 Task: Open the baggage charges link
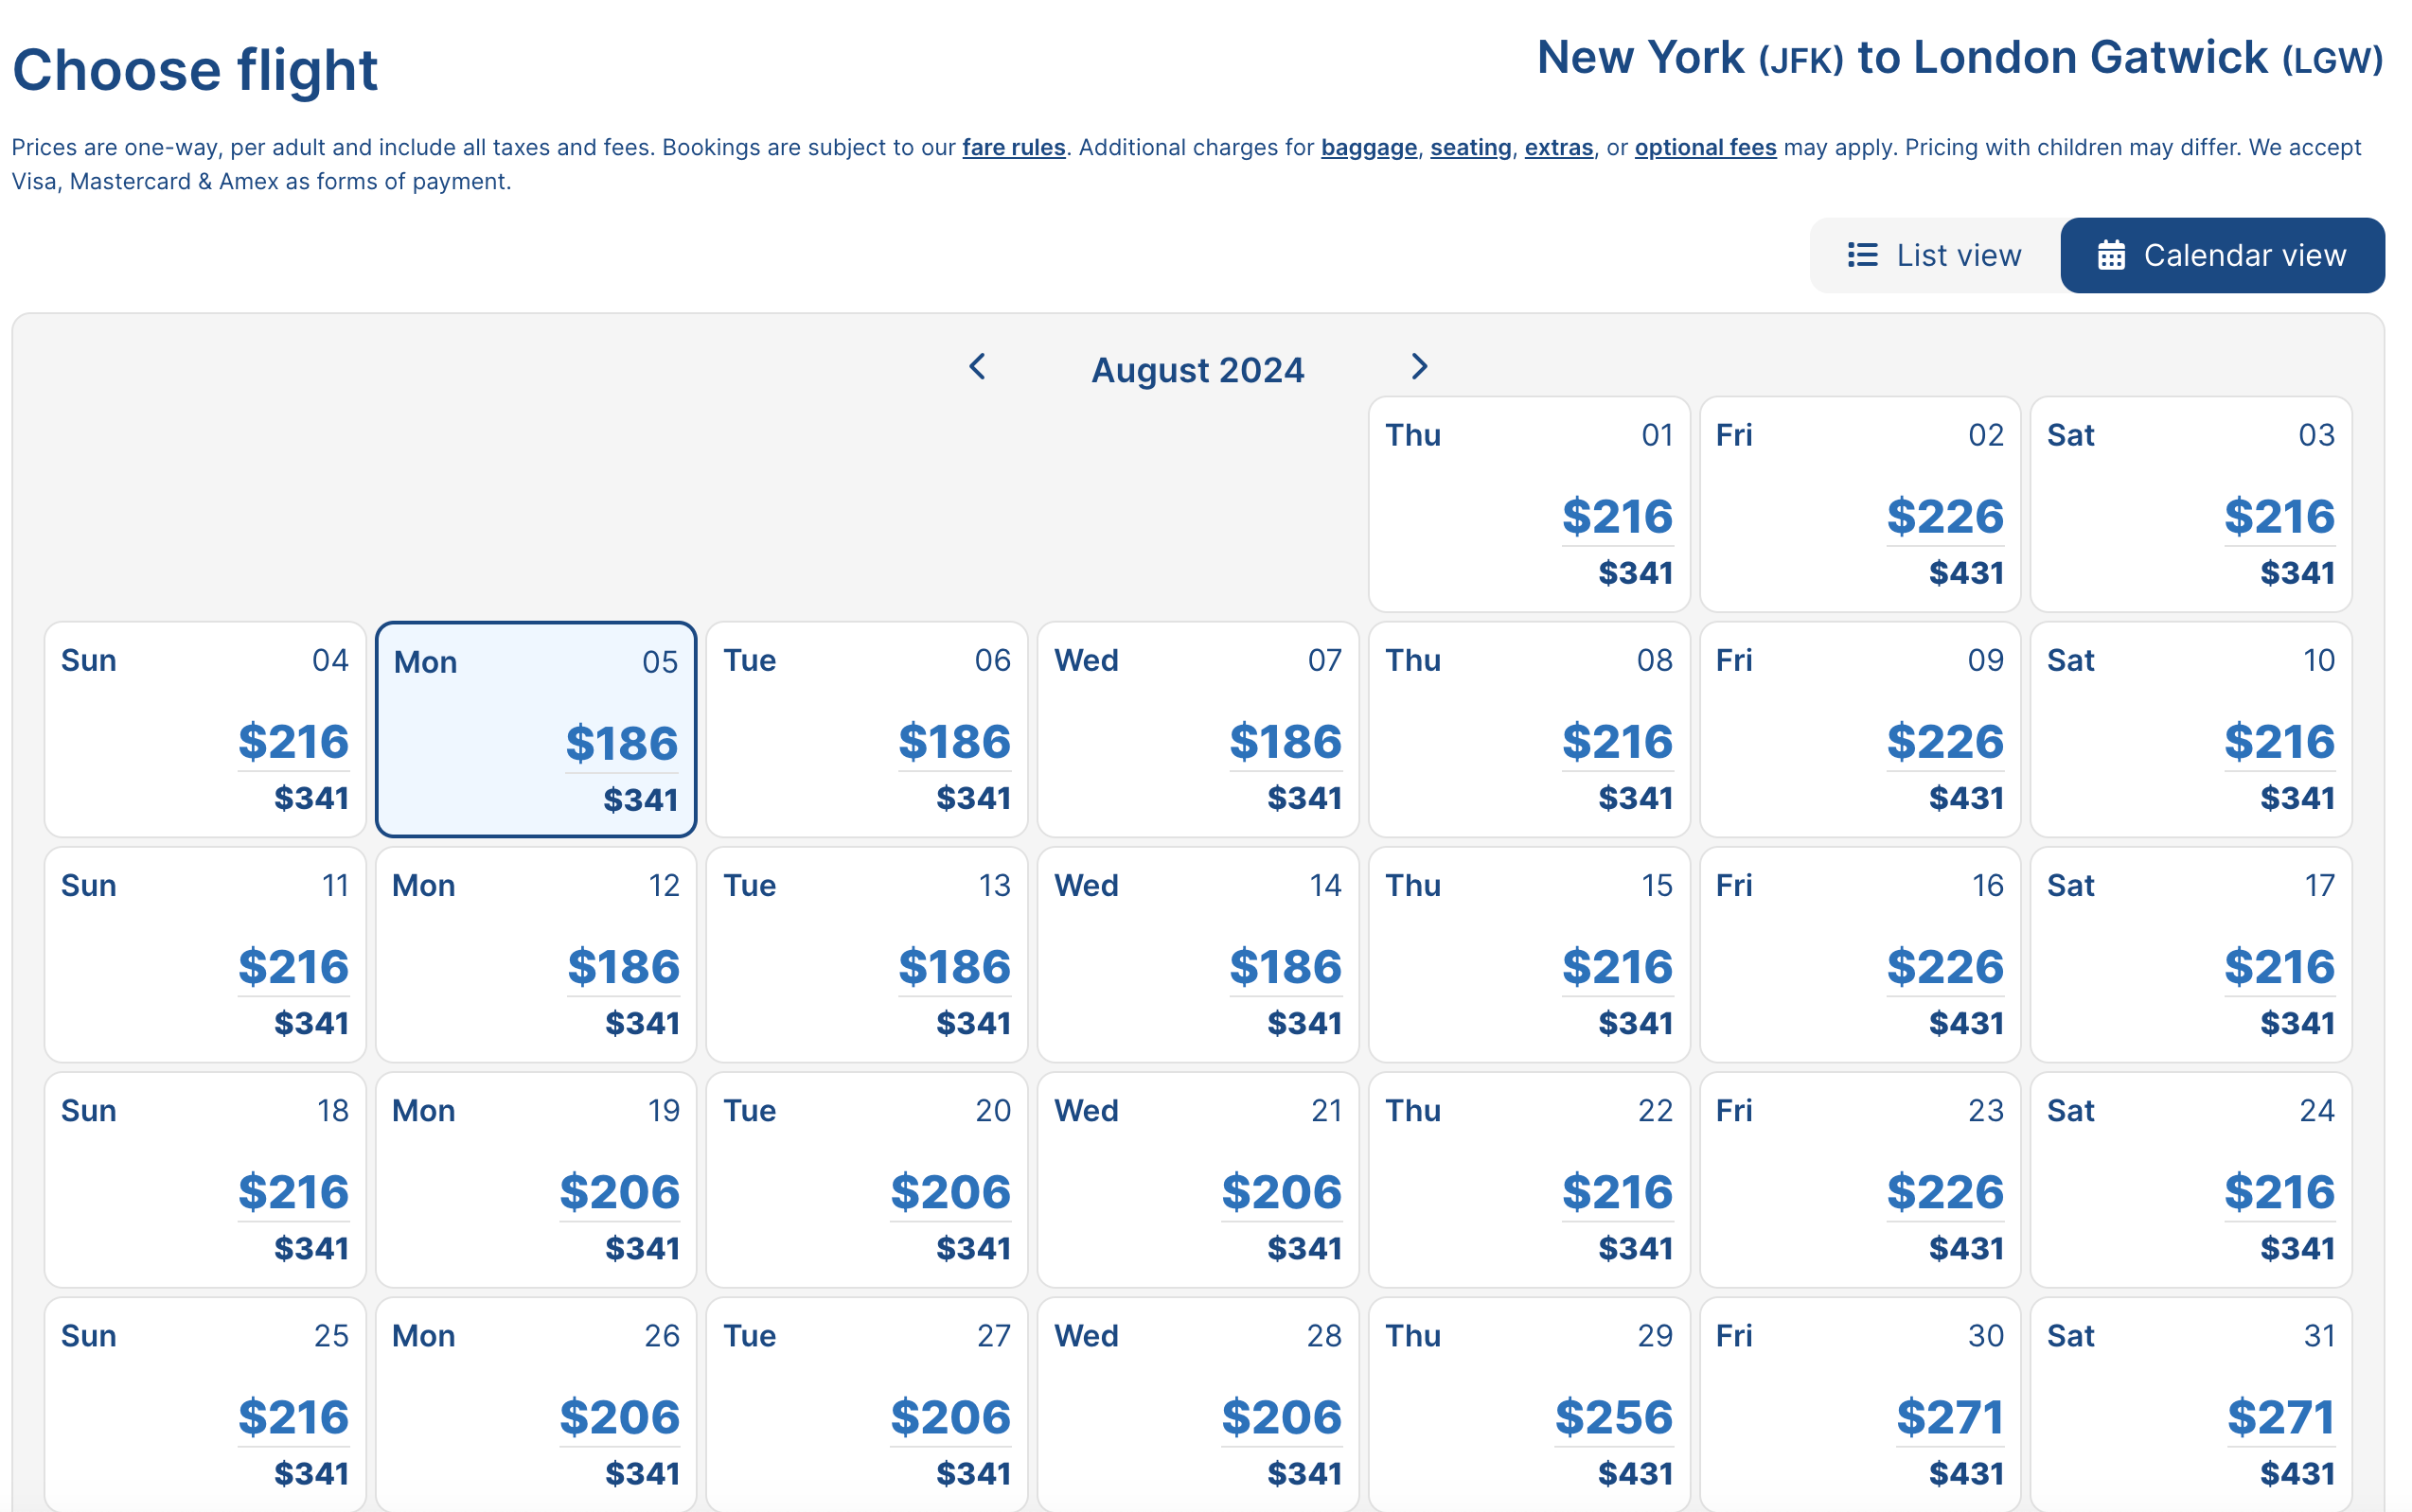(x=1368, y=148)
